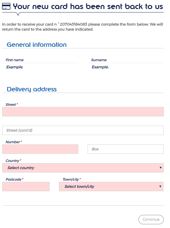Click the Number input field
This screenshot has height=228, width=170.
(x=40, y=149)
